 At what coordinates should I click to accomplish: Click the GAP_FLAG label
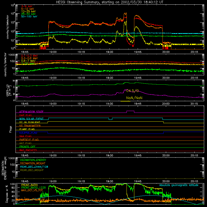pos(25,115)
